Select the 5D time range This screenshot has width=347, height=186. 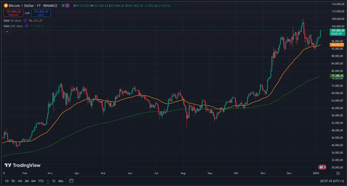(x=13, y=181)
